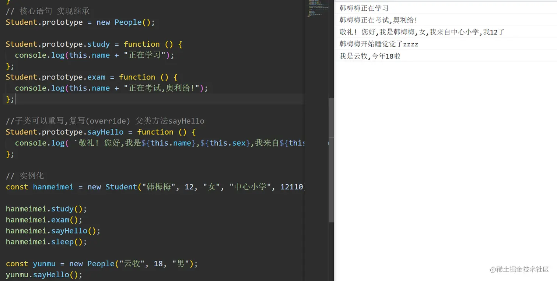This screenshot has width=557, height=281.
Task: Click the console.log line containing "正在考试,奥利给!"
Action: tap(111, 88)
